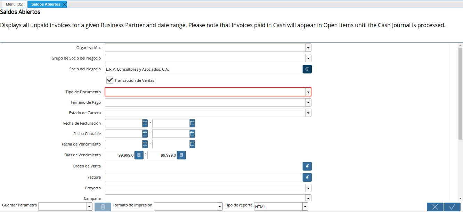Expand the Organización dropdown
Screen dimensions: 463x212
(x=308, y=48)
